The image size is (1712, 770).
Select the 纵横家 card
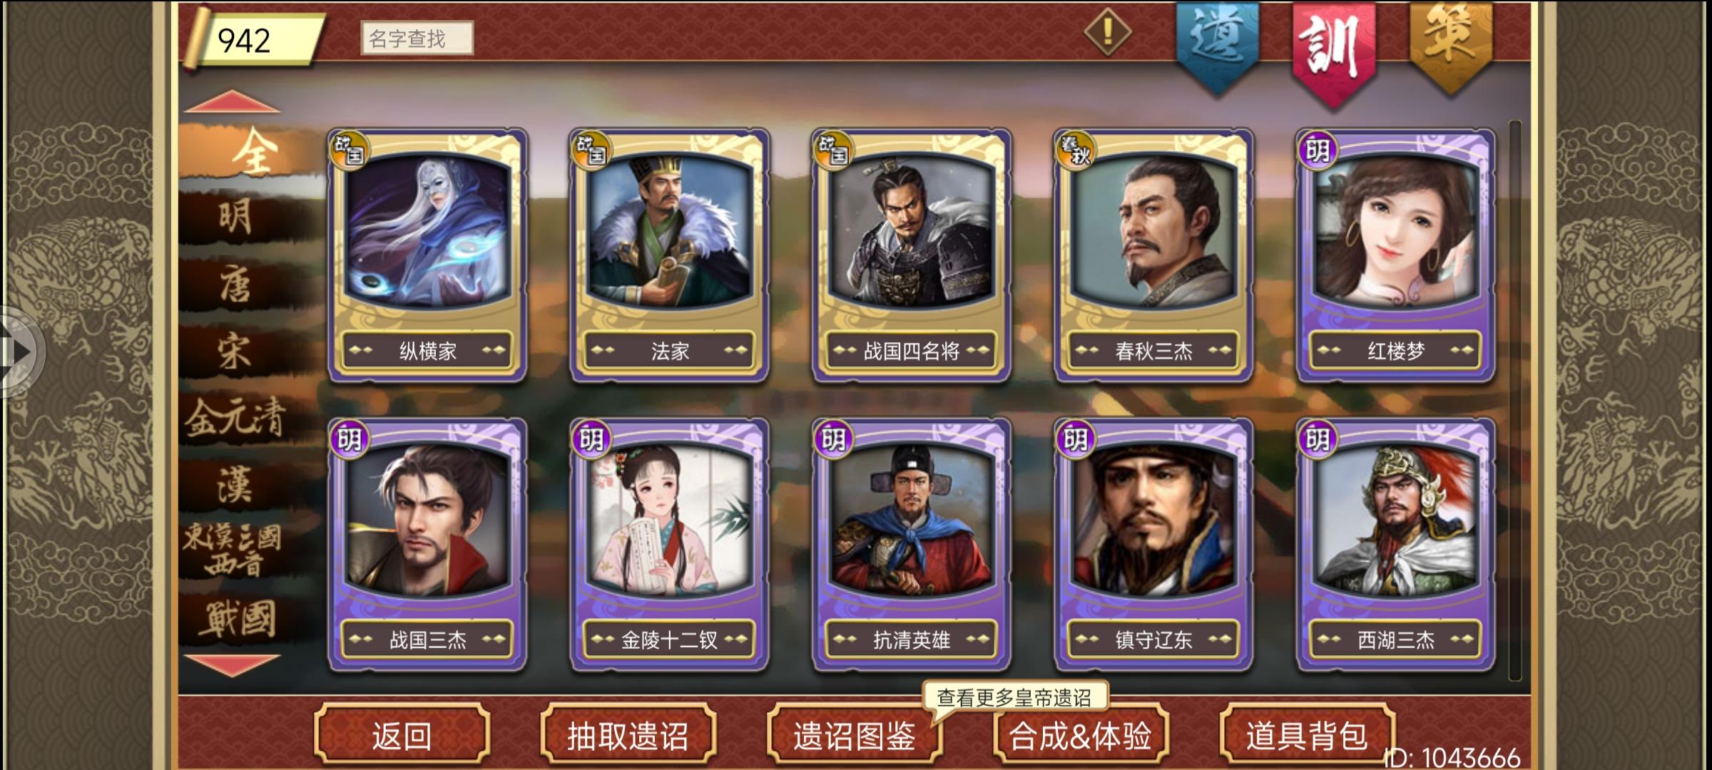427,255
